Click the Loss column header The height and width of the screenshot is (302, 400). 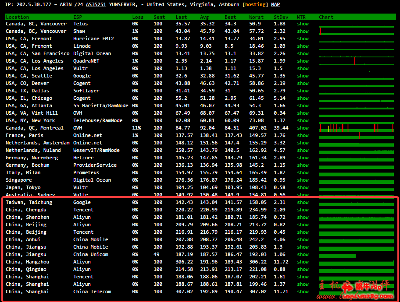pos(138,17)
